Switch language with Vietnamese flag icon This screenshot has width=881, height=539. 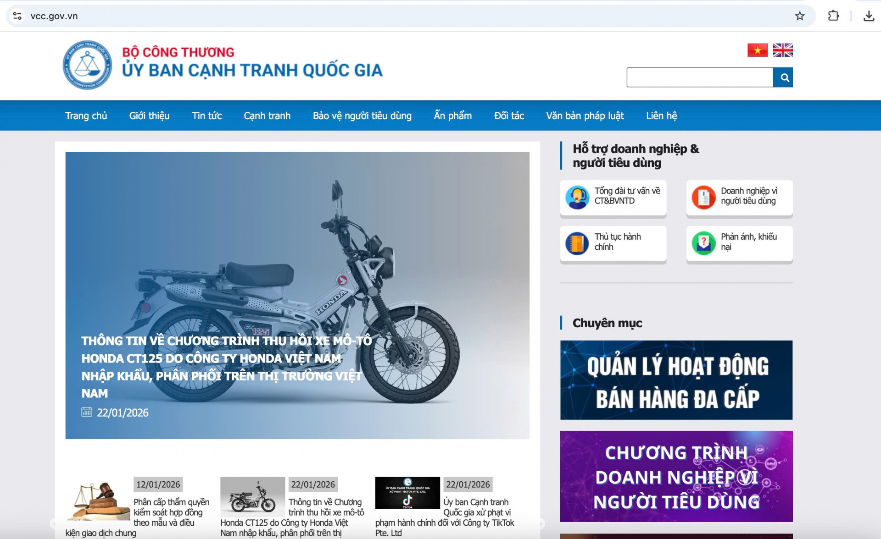(757, 50)
